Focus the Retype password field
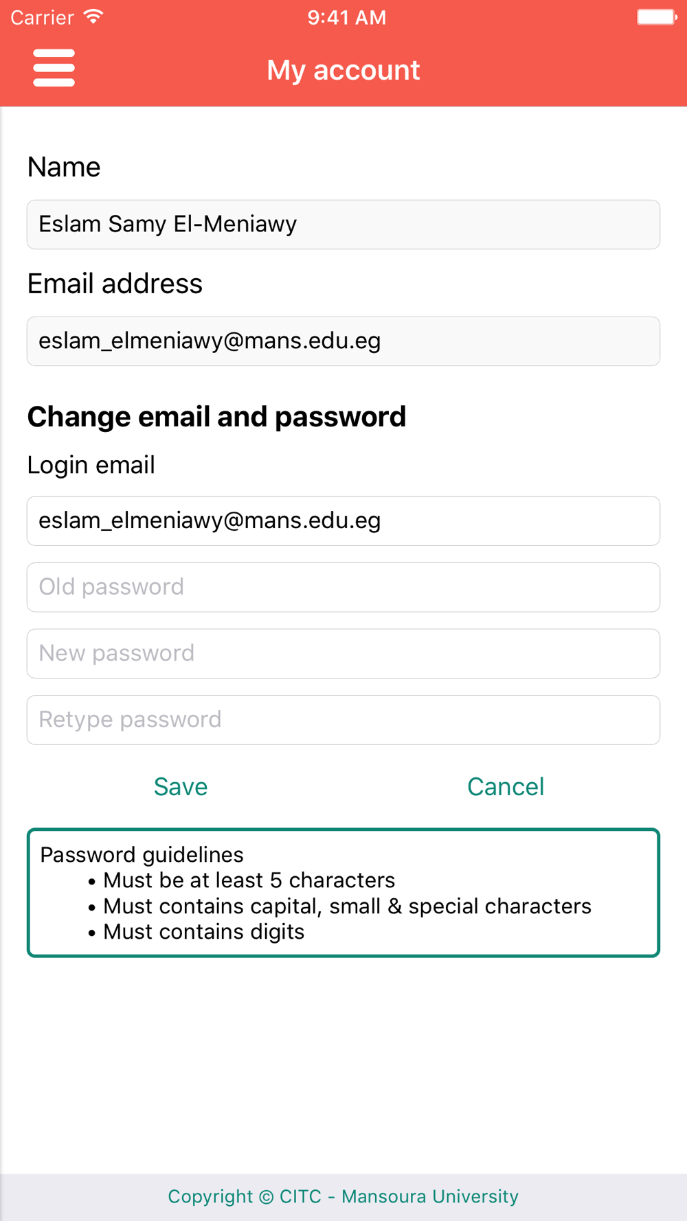687x1221 pixels. tap(343, 720)
